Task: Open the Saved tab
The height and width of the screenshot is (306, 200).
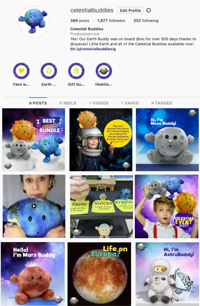Action: (x=130, y=103)
